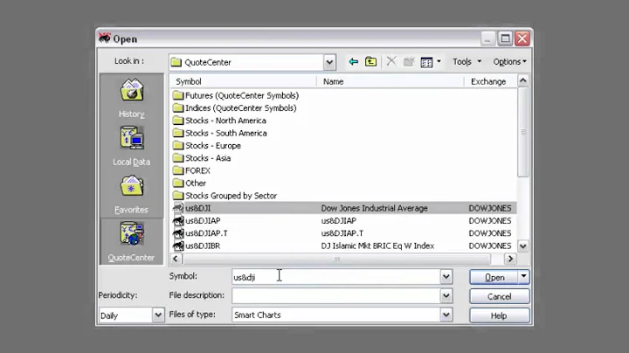Open the History shortcut in sidebar
The width and height of the screenshot is (629, 353).
point(132,98)
